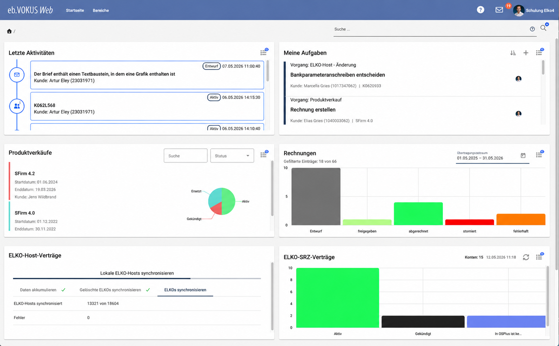Open the Status dropdown in Produktverkäufe
559x346 pixels.
(x=232, y=156)
